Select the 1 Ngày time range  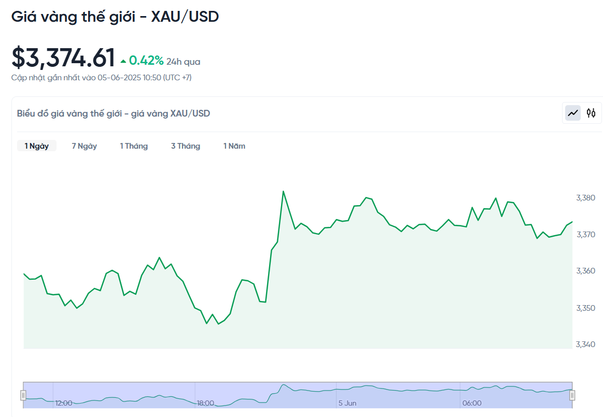tap(37, 146)
